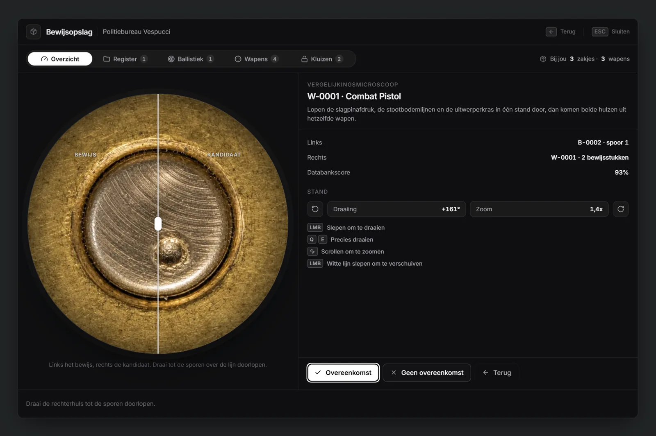Go to the Wapens tab
Image resolution: width=656 pixels, height=436 pixels.
coord(256,59)
